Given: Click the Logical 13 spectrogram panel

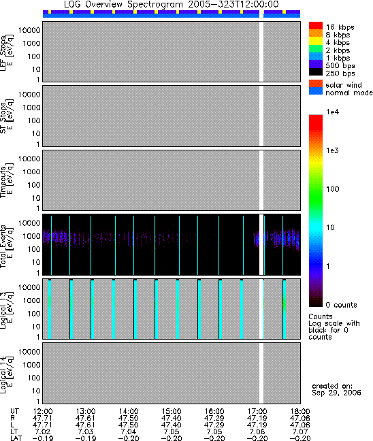Looking at the screenshot, I should pyautogui.click(x=172, y=309).
